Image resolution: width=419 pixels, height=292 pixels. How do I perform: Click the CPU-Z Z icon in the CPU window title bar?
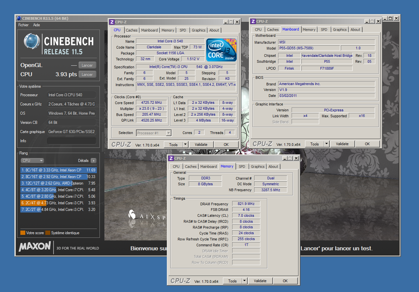[x=112, y=22]
